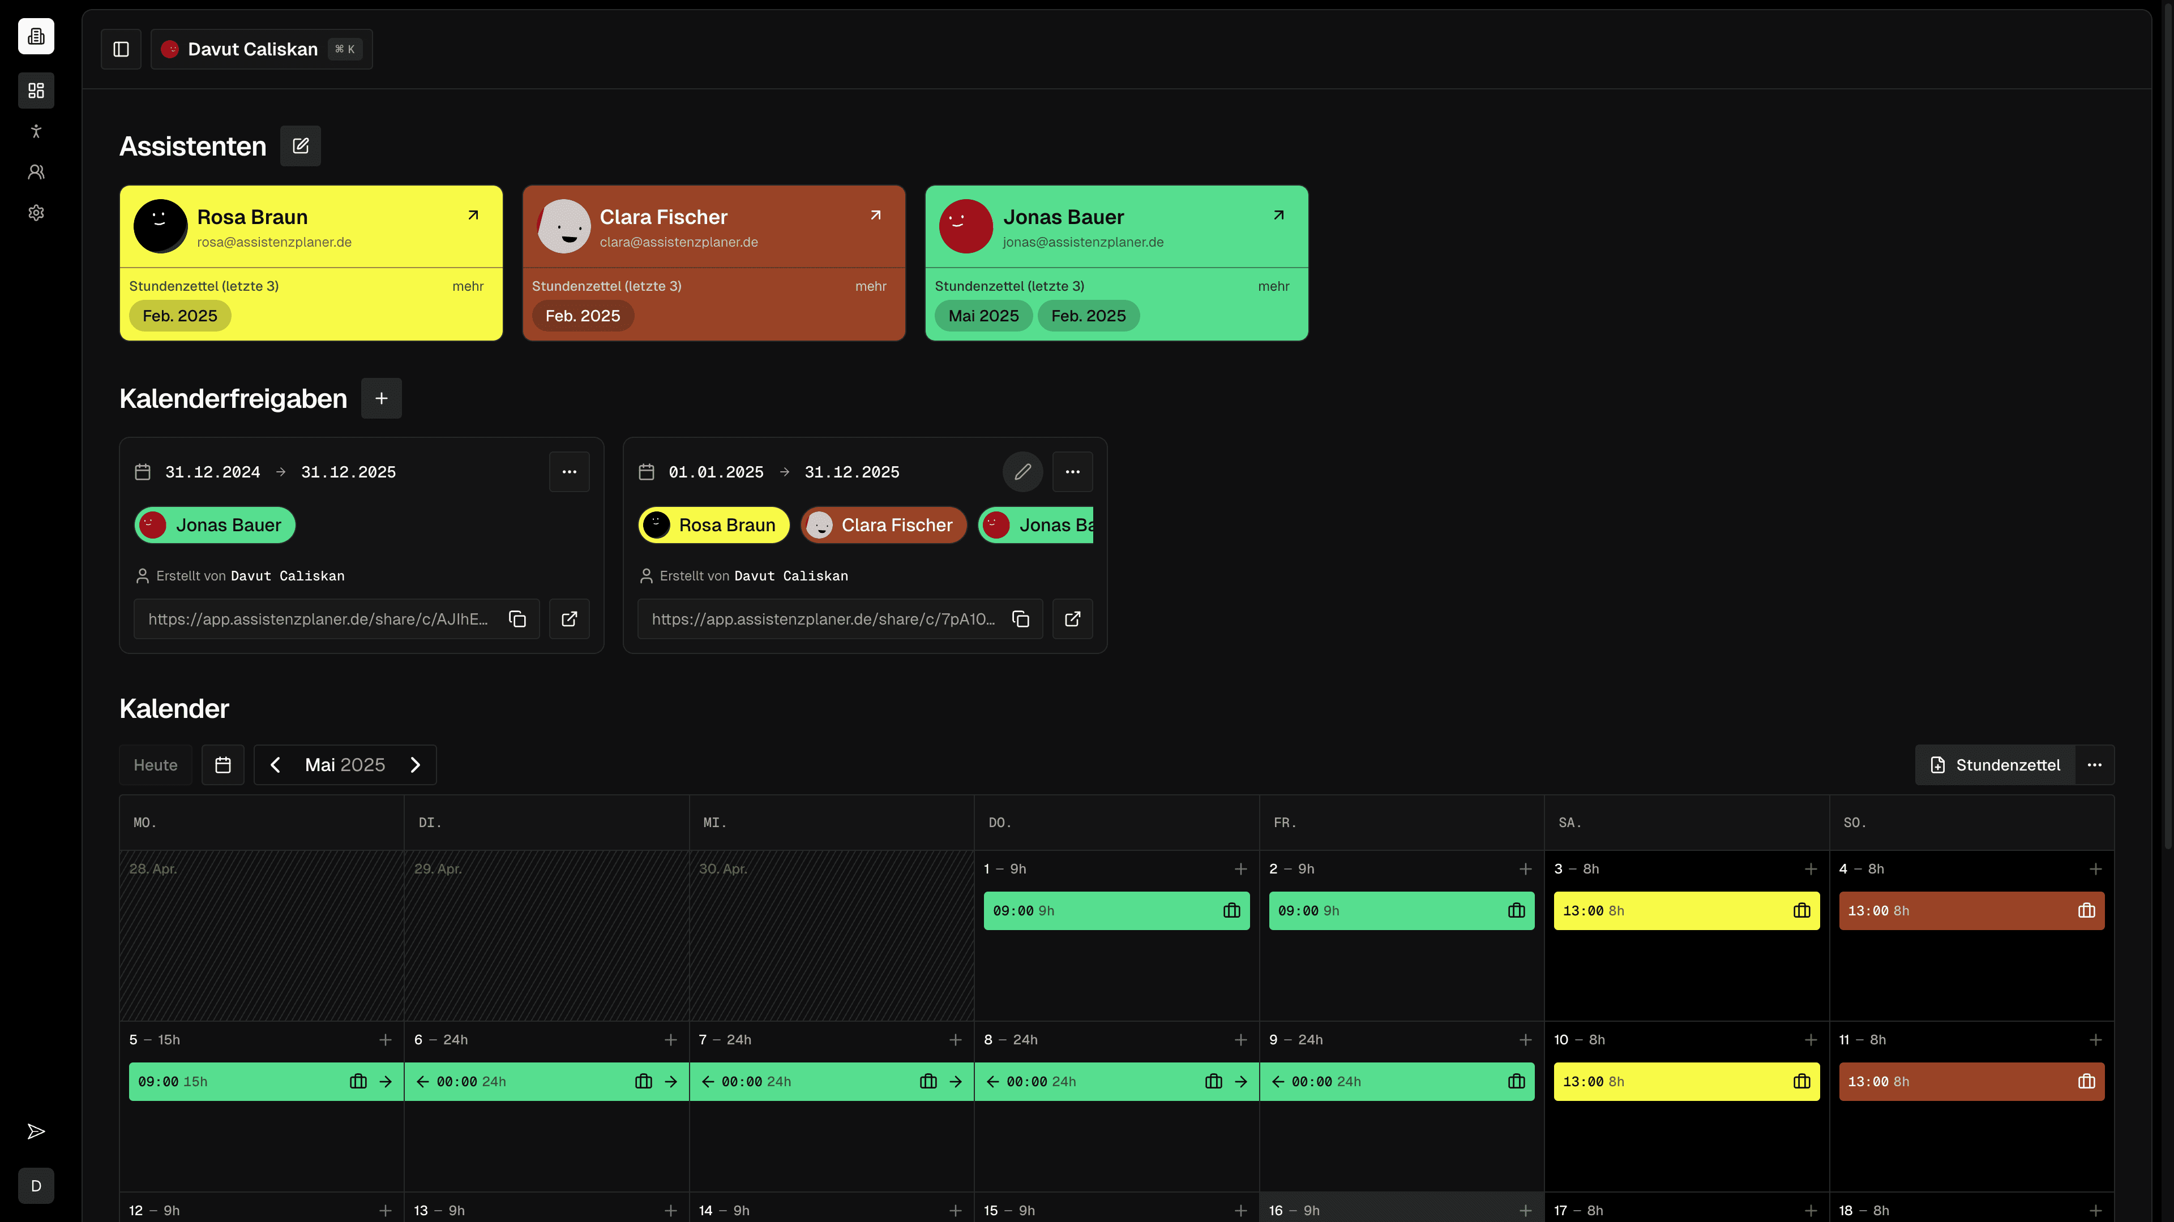Edit assistants with the pencil-square icon

301,146
